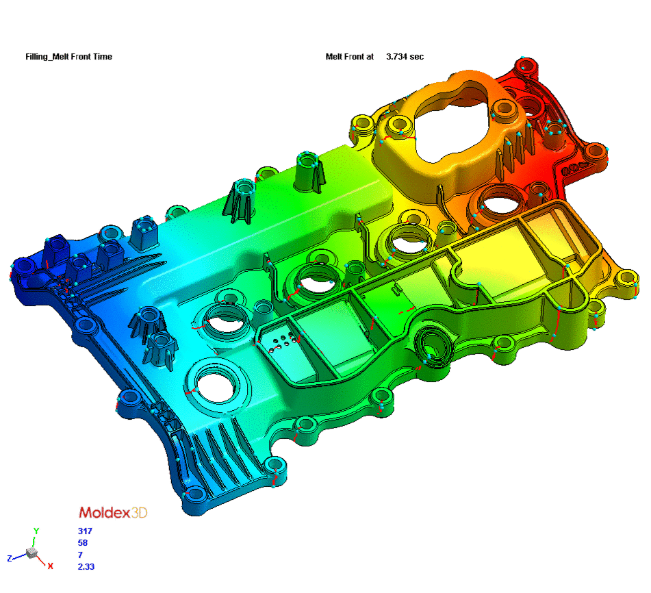
Task: Click the red X axis label
Action: tap(50, 566)
